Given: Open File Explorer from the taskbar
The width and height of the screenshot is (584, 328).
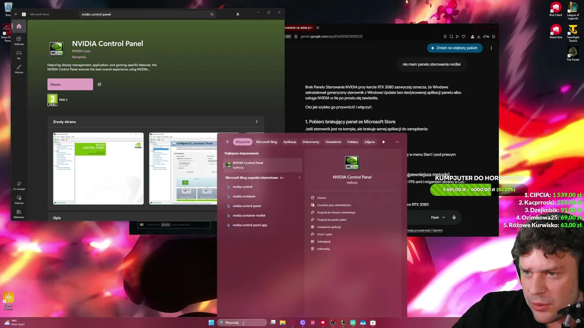Looking at the screenshot, I should click(282, 323).
